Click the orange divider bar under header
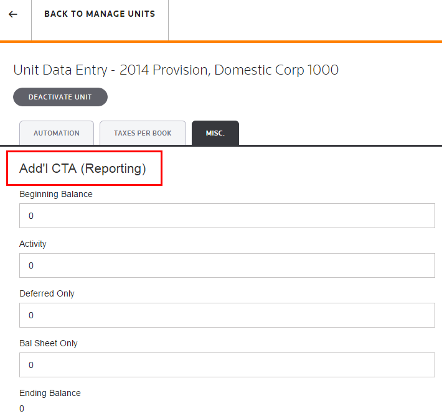Image resolution: width=442 pixels, height=419 pixels. tap(221, 42)
